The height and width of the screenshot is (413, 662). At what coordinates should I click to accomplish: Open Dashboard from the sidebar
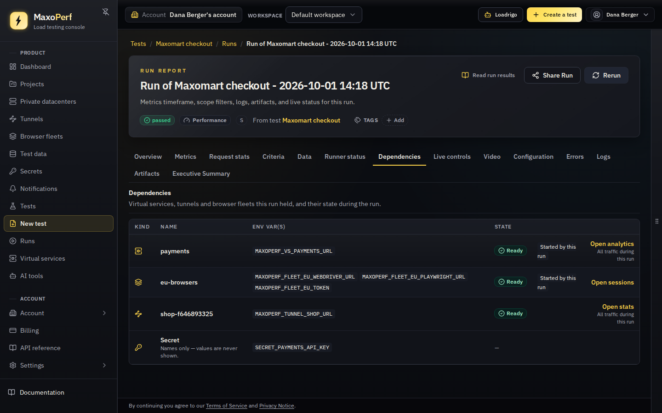tap(58, 67)
